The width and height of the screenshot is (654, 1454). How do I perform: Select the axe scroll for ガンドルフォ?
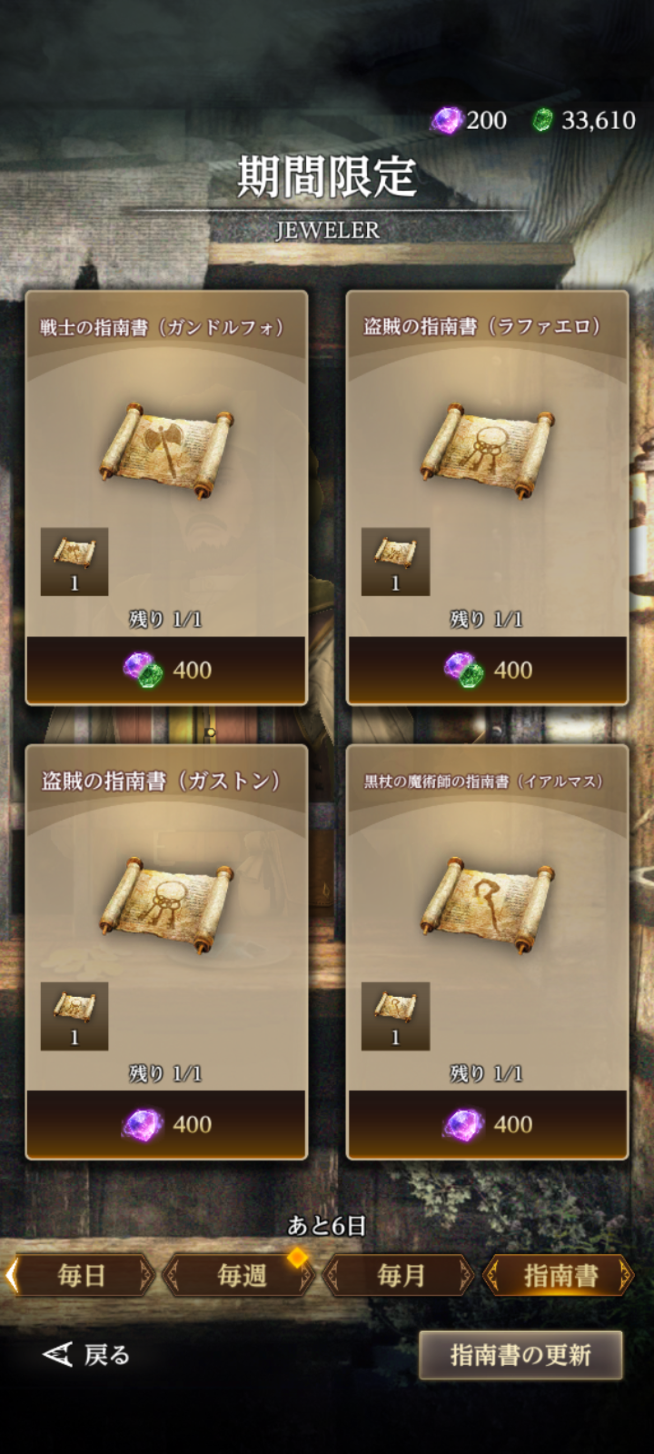tap(167, 450)
